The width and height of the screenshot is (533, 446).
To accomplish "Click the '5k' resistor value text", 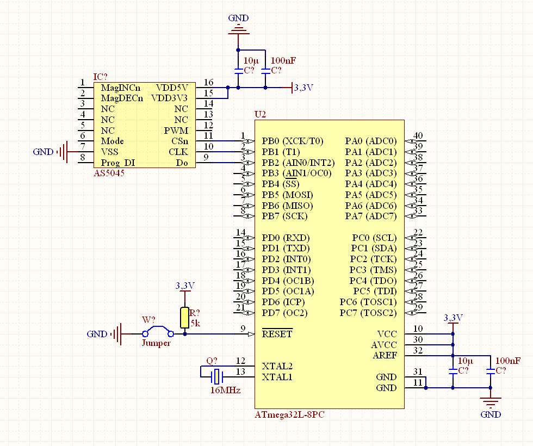I will (x=195, y=323).
